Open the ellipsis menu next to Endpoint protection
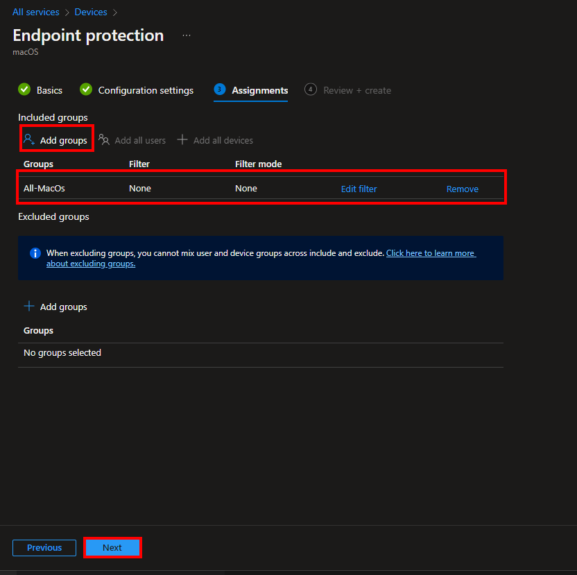Image resolution: width=577 pixels, height=575 pixels. tap(186, 36)
